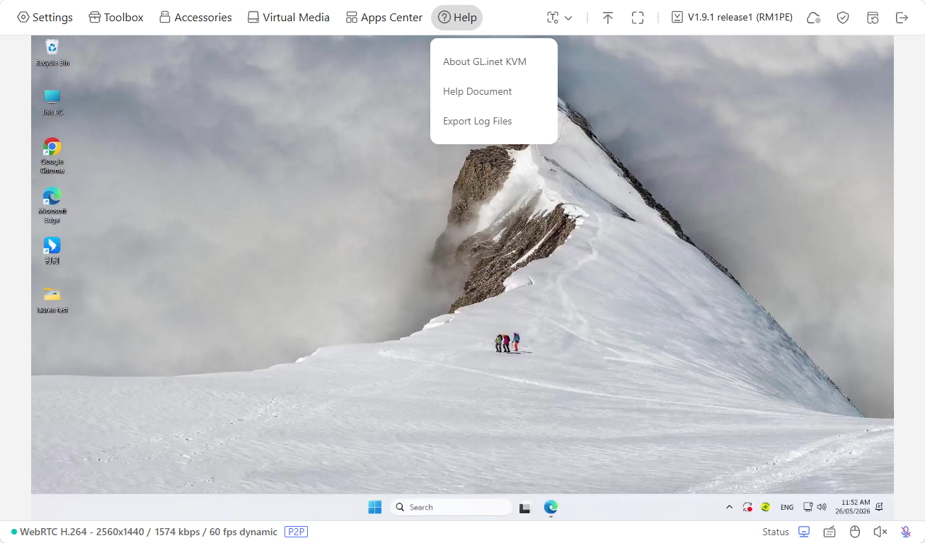Click the network tray icon
The height and width of the screenshot is (543, 925).
coord(808,507)
